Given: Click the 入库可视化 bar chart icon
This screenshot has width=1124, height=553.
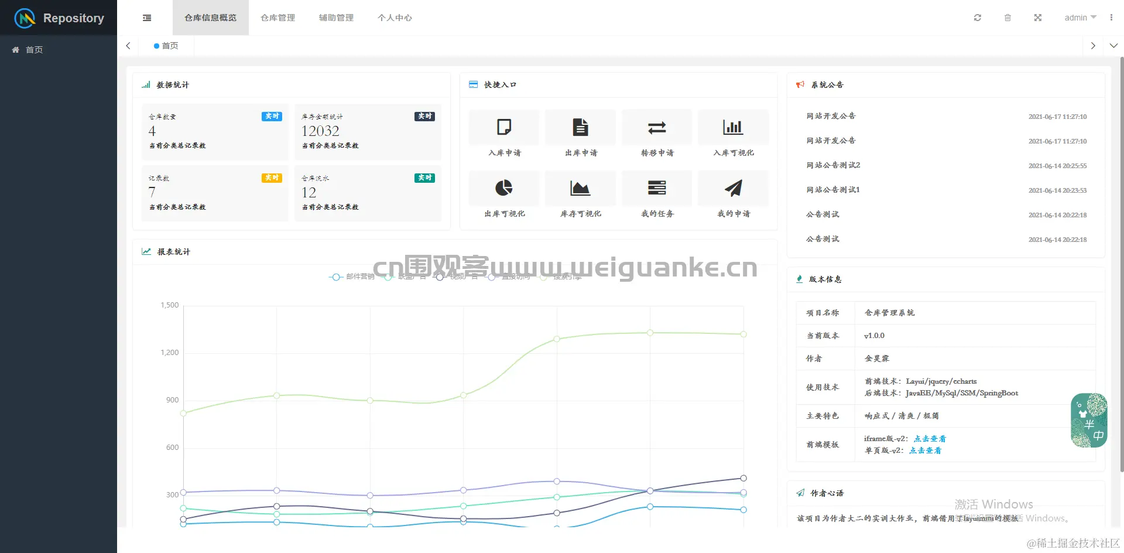Looking at the screenshot, I should 733,127.
